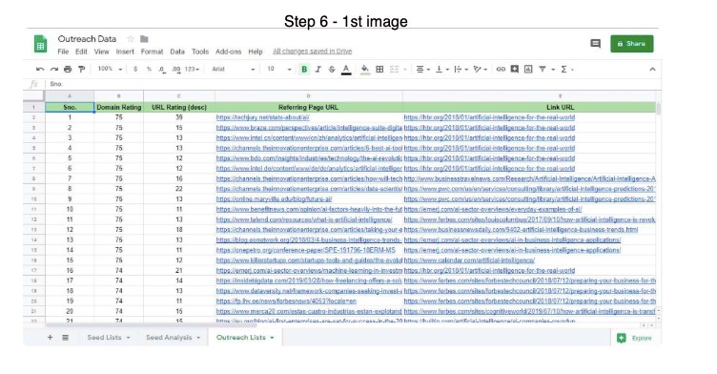717x374 pixels.
Task: Format as percent with percent icon
Action: coord(149,69)
